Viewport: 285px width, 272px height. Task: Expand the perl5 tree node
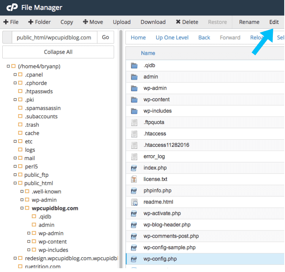[x=15, y=166]
